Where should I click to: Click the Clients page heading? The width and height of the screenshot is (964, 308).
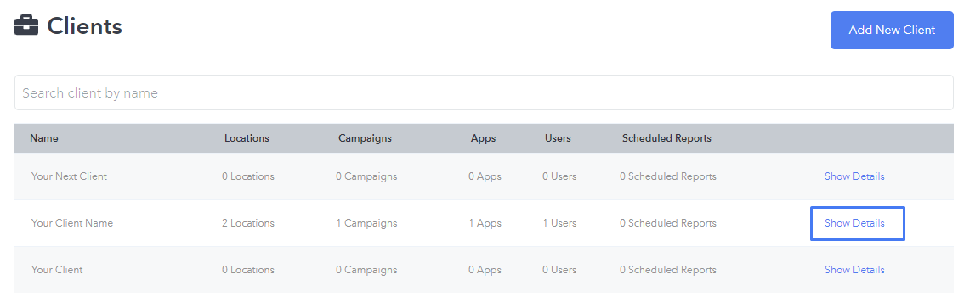coord(85,26)
